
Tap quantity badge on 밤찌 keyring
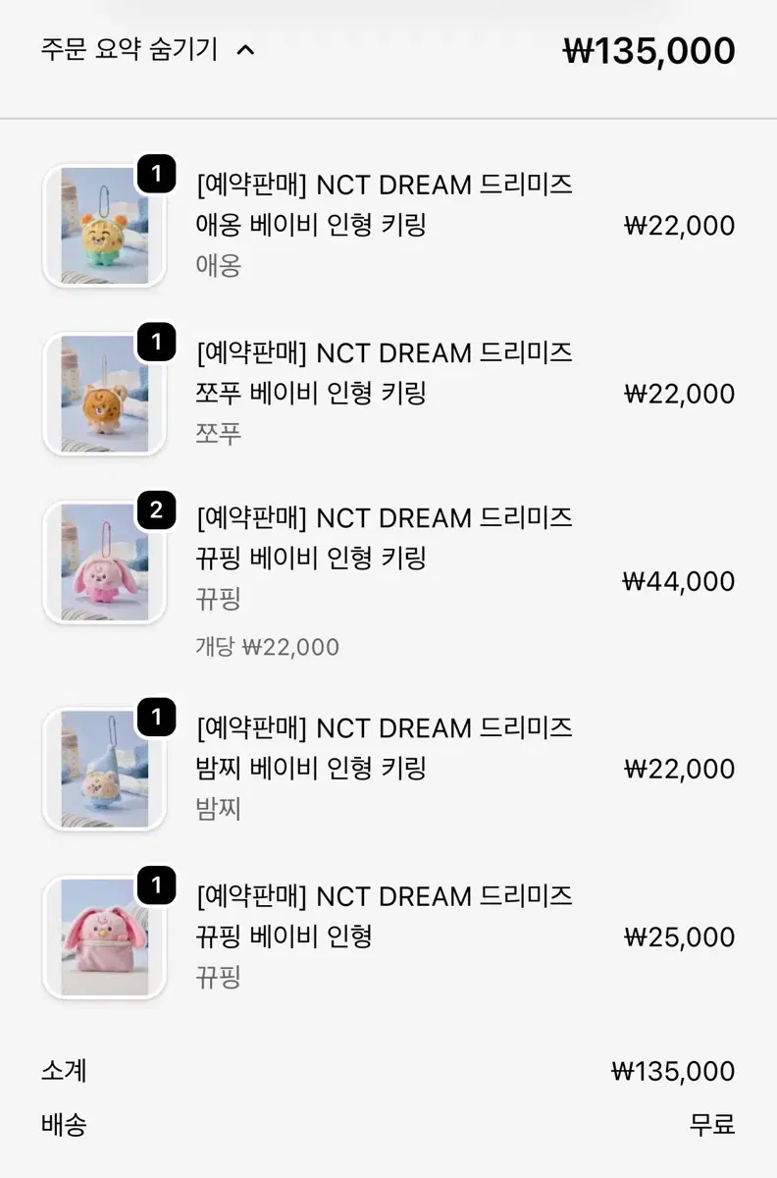click(x=156, y=718)
